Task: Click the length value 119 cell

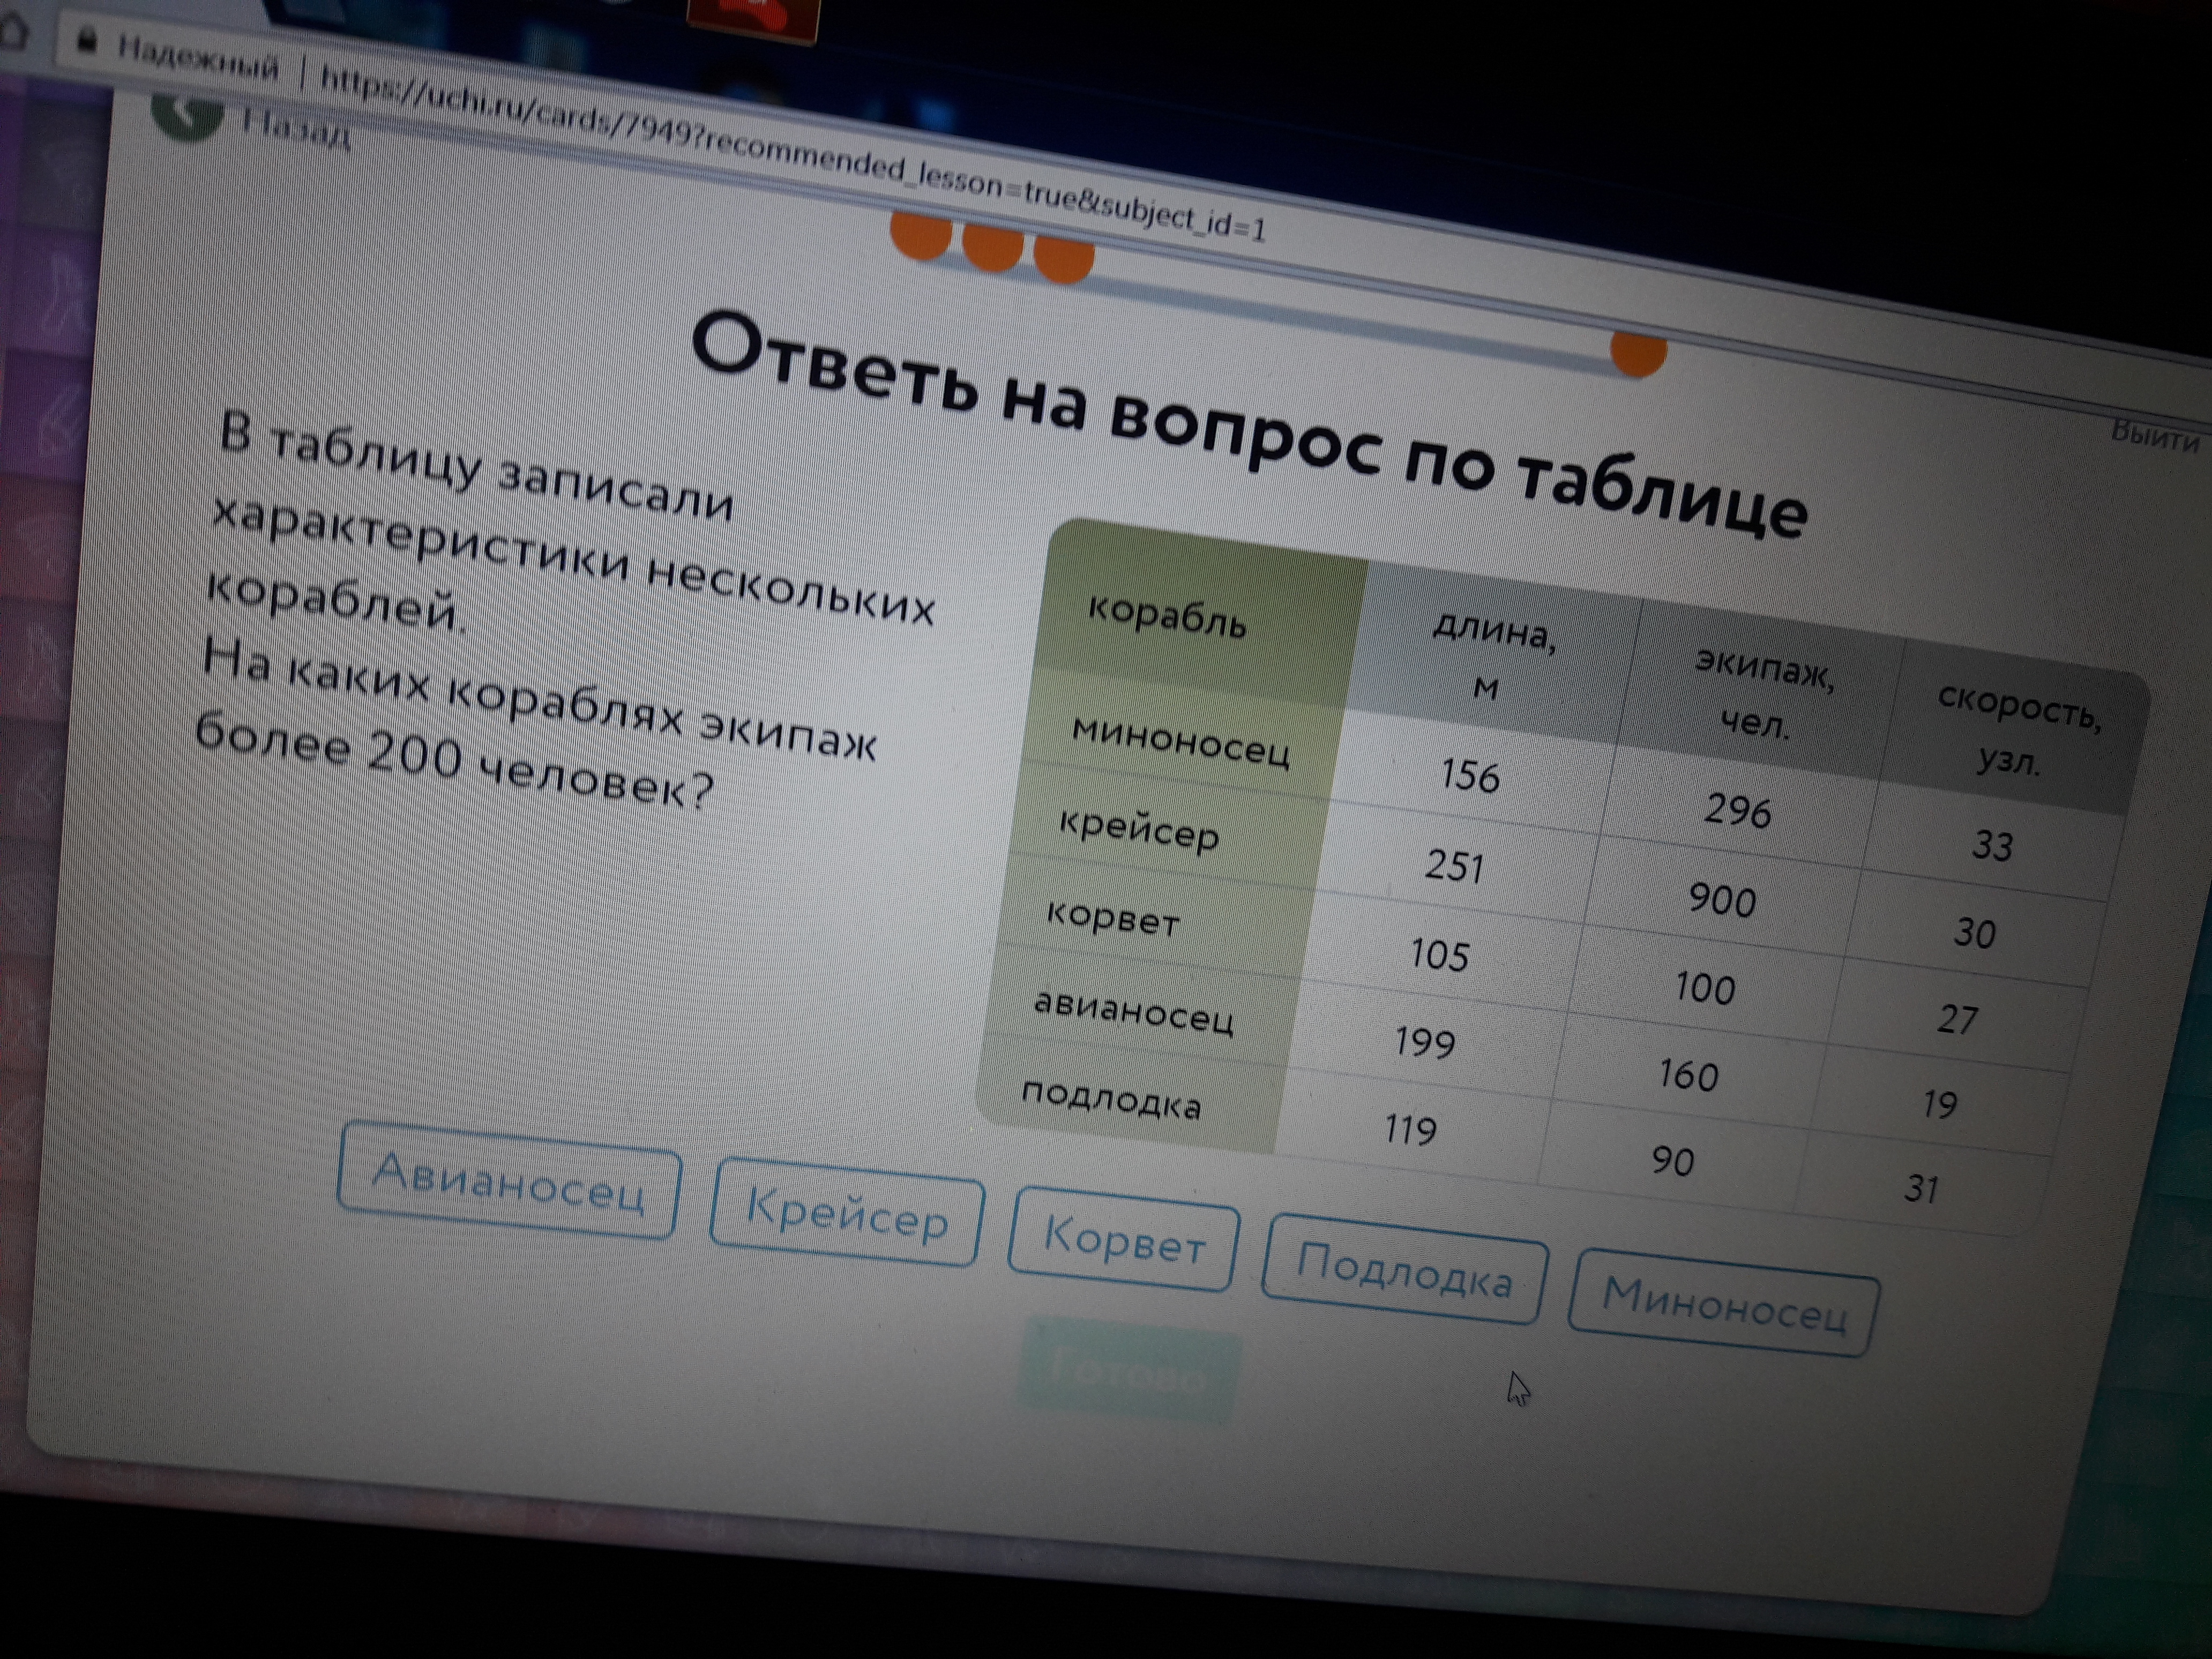Action: [1410, 1130]
